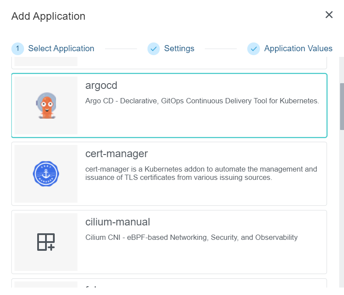Click the Settings step checkmark icon
The height and width of the screenshot is (295, 344).
tap(154, 49)
